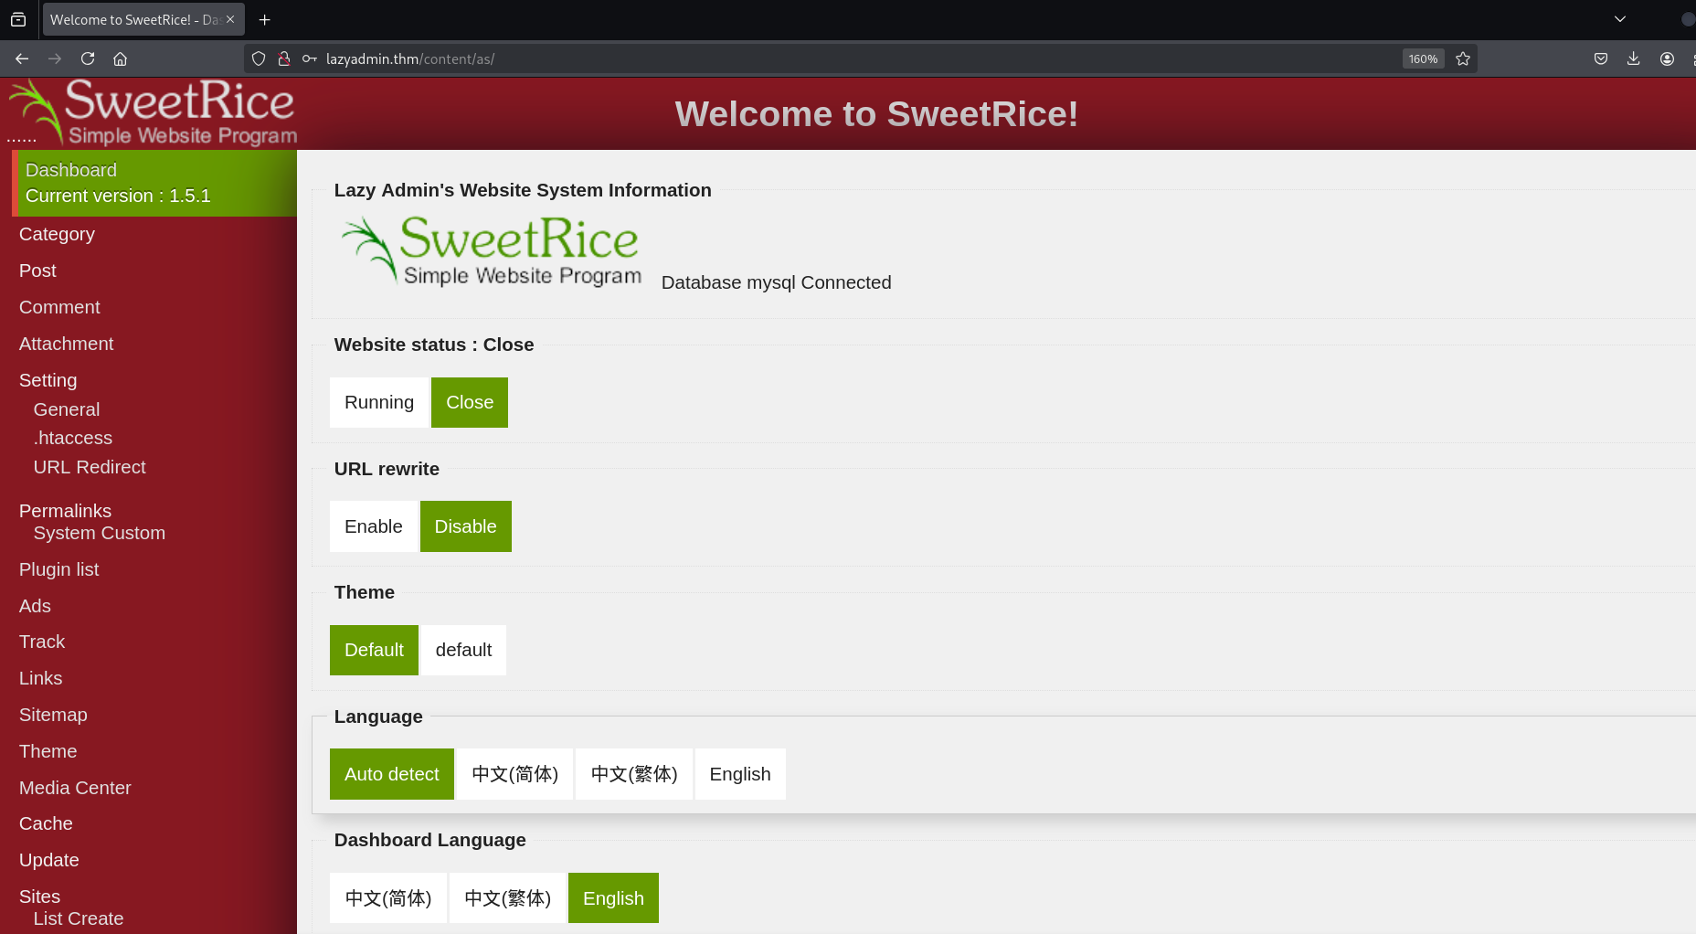Reload the page with the refresh icon
This screenshot has height=934, width=1696.
click(x=88, y=58)
